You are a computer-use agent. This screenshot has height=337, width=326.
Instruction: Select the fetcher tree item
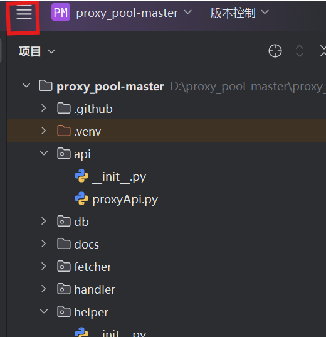point(93,267)
